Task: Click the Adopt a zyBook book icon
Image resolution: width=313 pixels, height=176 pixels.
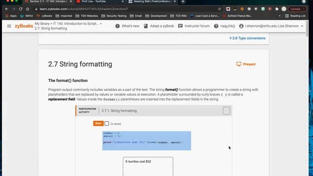Action: [x=146, y=26]
